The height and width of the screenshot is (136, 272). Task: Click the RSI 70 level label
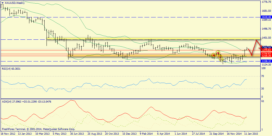[x=263, y=76]
